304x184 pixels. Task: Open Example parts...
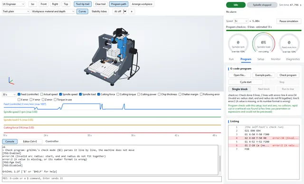point(264,75)
